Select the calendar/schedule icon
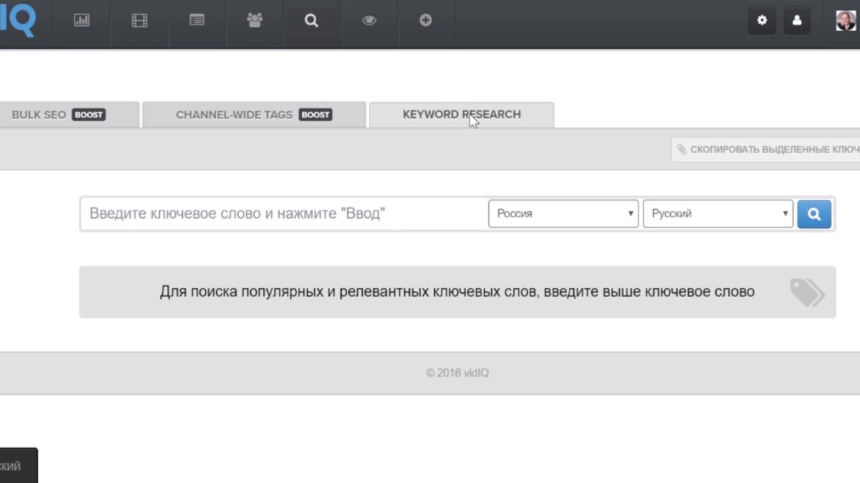Image resolution: width=860 pixels, height=483 pixels. tap(197, 20)
